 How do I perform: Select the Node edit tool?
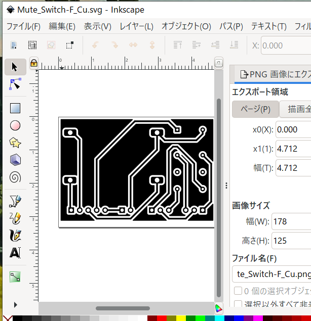(x=15, y=84)
